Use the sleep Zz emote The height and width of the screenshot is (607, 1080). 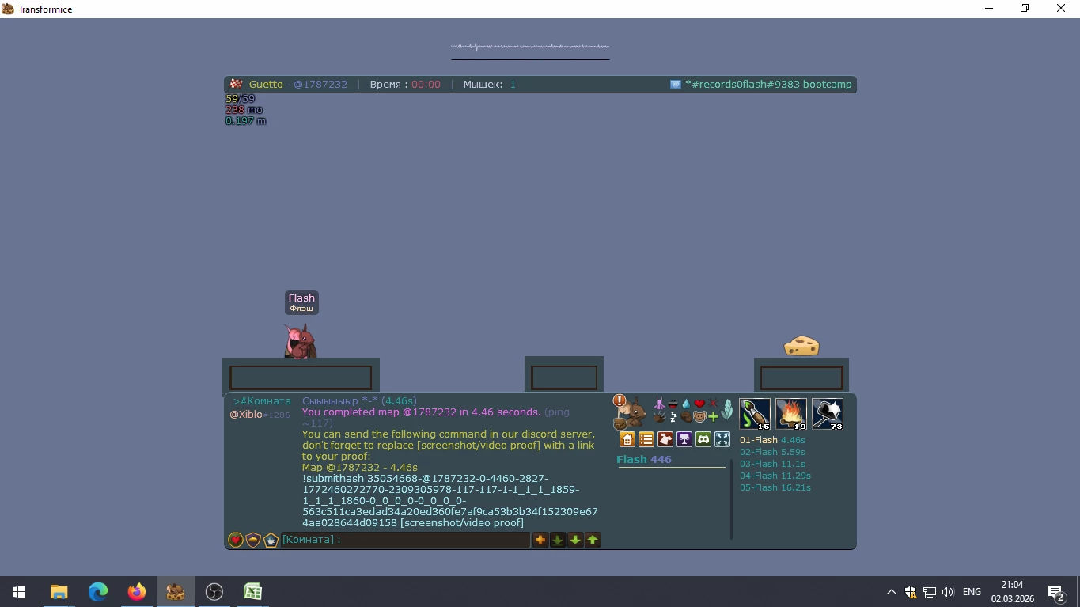pos(673,416)
